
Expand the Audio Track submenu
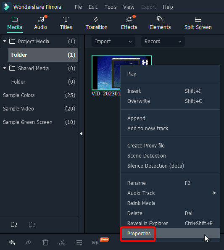[x=171, y=193]
